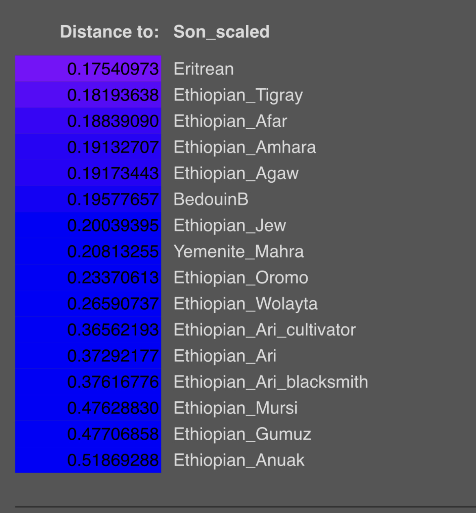Click the 'Distance to:' heading
This screenshot has width=476, height=513.
pos(109,32)
